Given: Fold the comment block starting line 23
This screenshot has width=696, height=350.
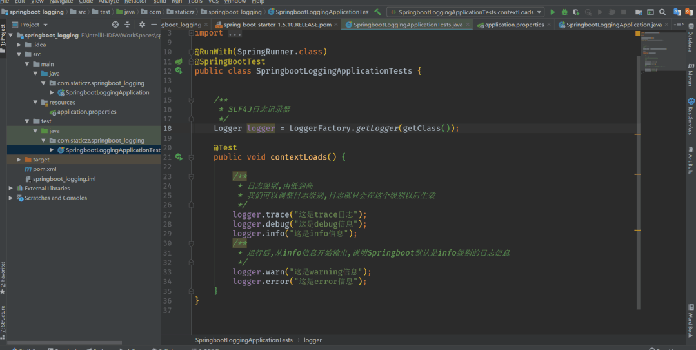Looking at the screenshot, I should (192, 177).
